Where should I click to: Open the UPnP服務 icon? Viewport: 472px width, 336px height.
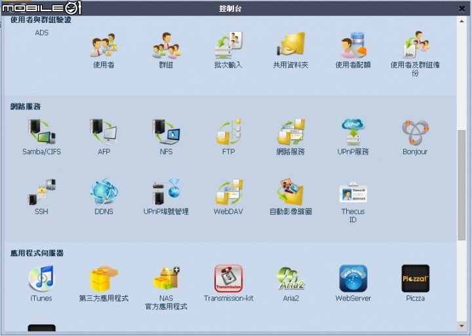(353, 132)
